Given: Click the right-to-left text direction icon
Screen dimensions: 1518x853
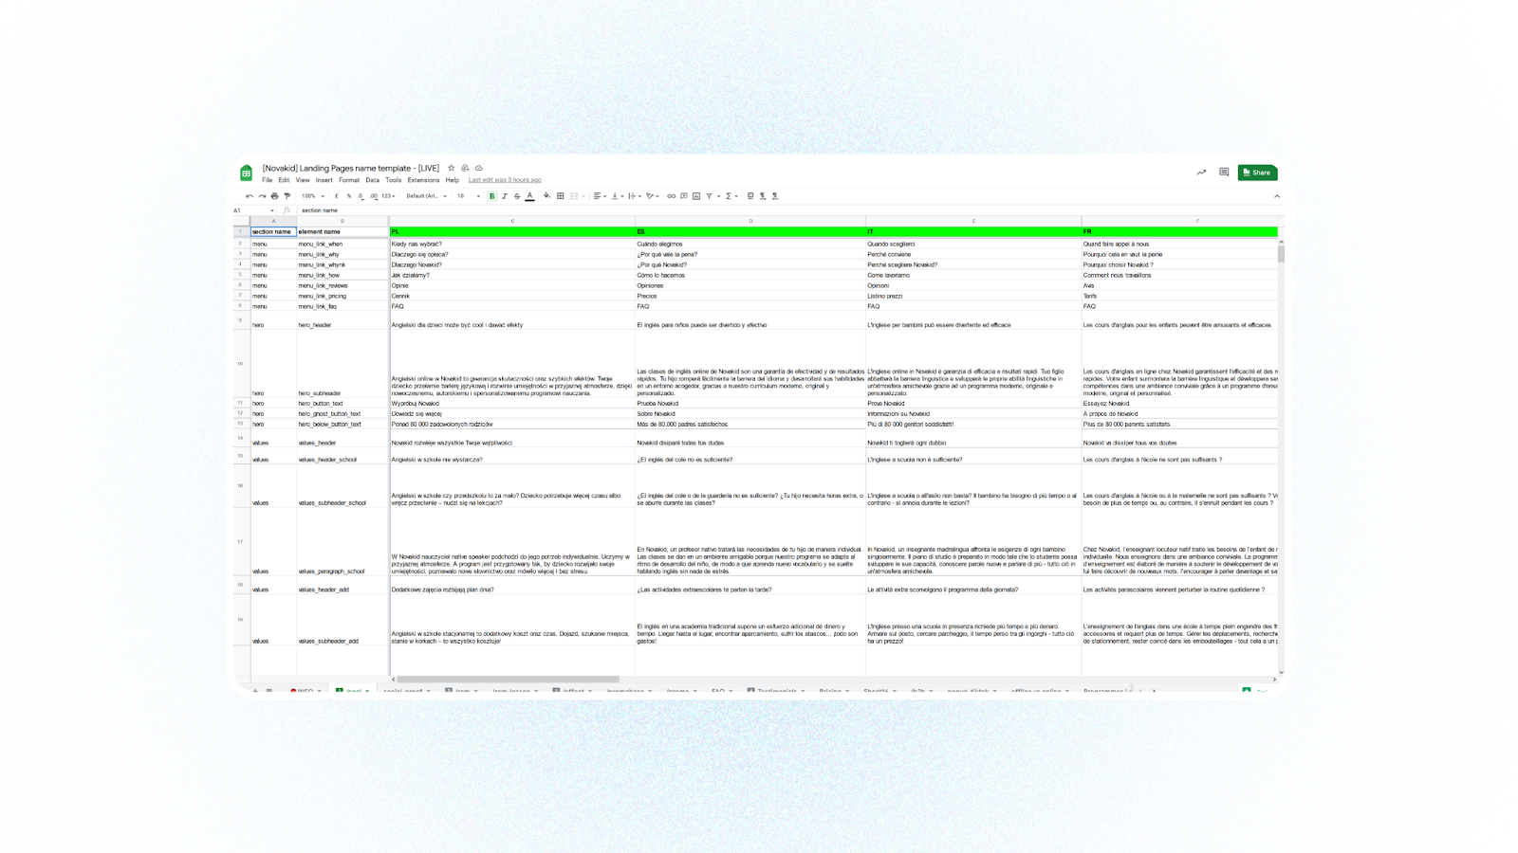Looking at the screenshot, I should [x=775, y=196].
